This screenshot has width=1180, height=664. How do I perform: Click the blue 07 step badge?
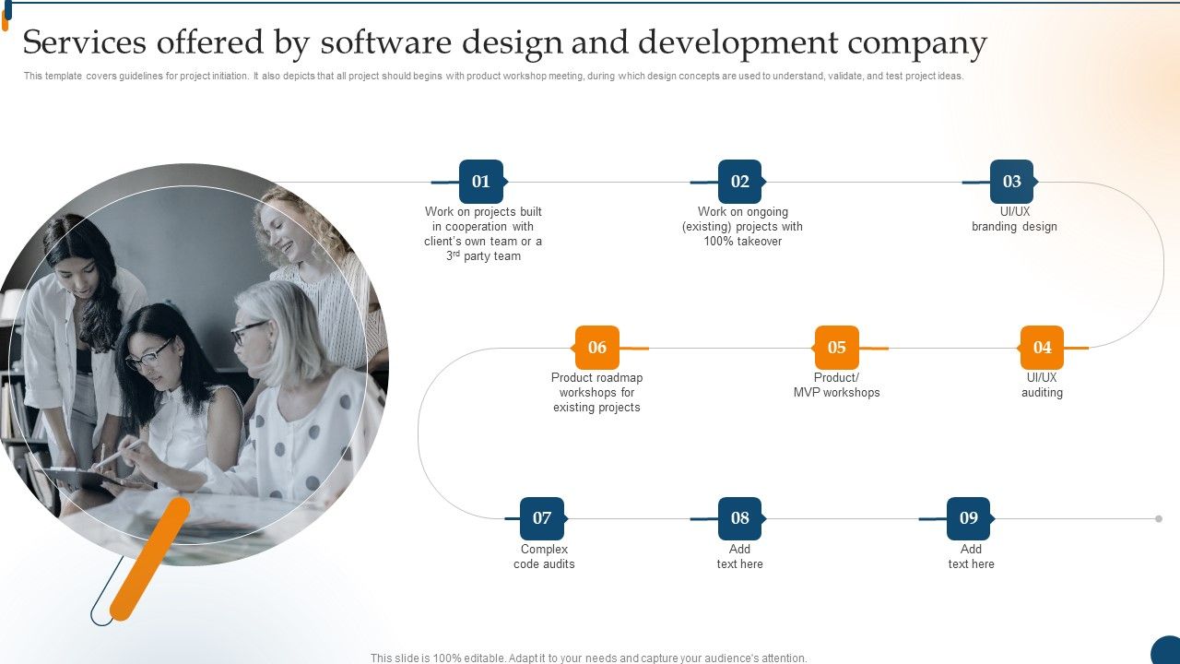click(542, 518)
